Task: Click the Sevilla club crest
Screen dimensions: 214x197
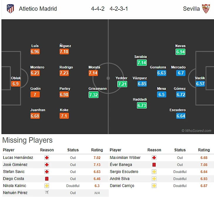Action: [206, 8]
